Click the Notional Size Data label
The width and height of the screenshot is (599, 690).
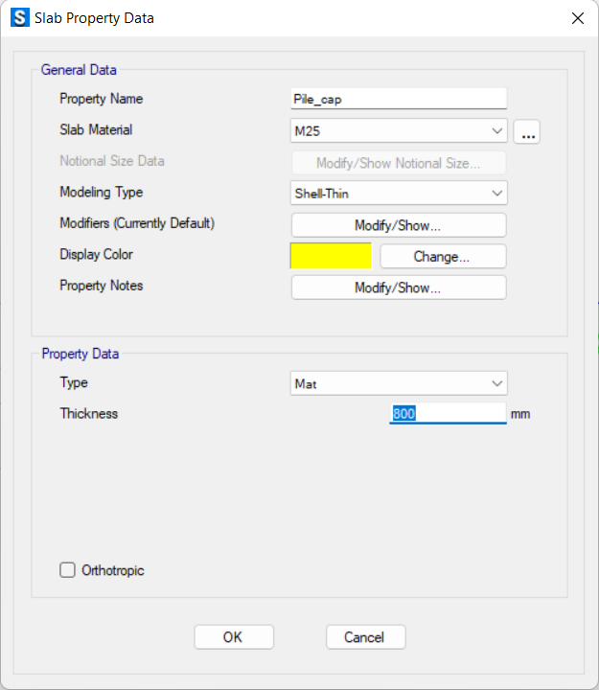point(112,161)
